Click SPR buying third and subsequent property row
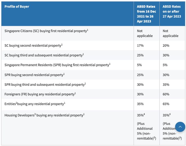Viewport: 186px width, 146px height. coord(44,84)
